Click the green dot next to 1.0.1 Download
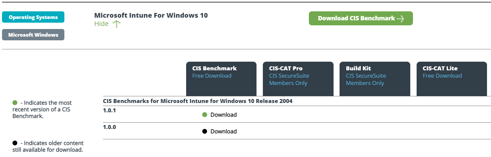Screen dimensions: 491x157 coord(205,115)
